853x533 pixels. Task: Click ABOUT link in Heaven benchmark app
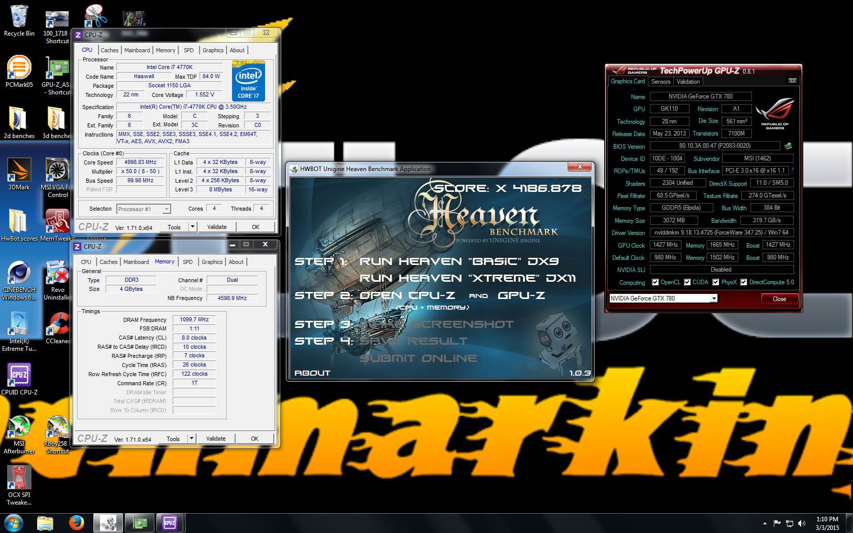(x=312, y=373)
